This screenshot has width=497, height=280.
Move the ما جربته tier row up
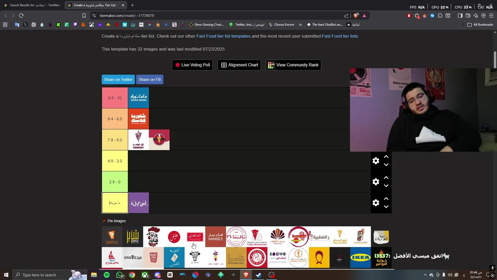tap(386, 199)
